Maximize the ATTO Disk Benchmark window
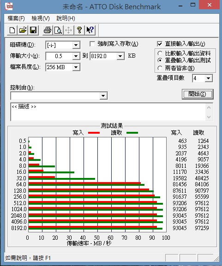This screenshot has width=222, height=266. [193, 5]
